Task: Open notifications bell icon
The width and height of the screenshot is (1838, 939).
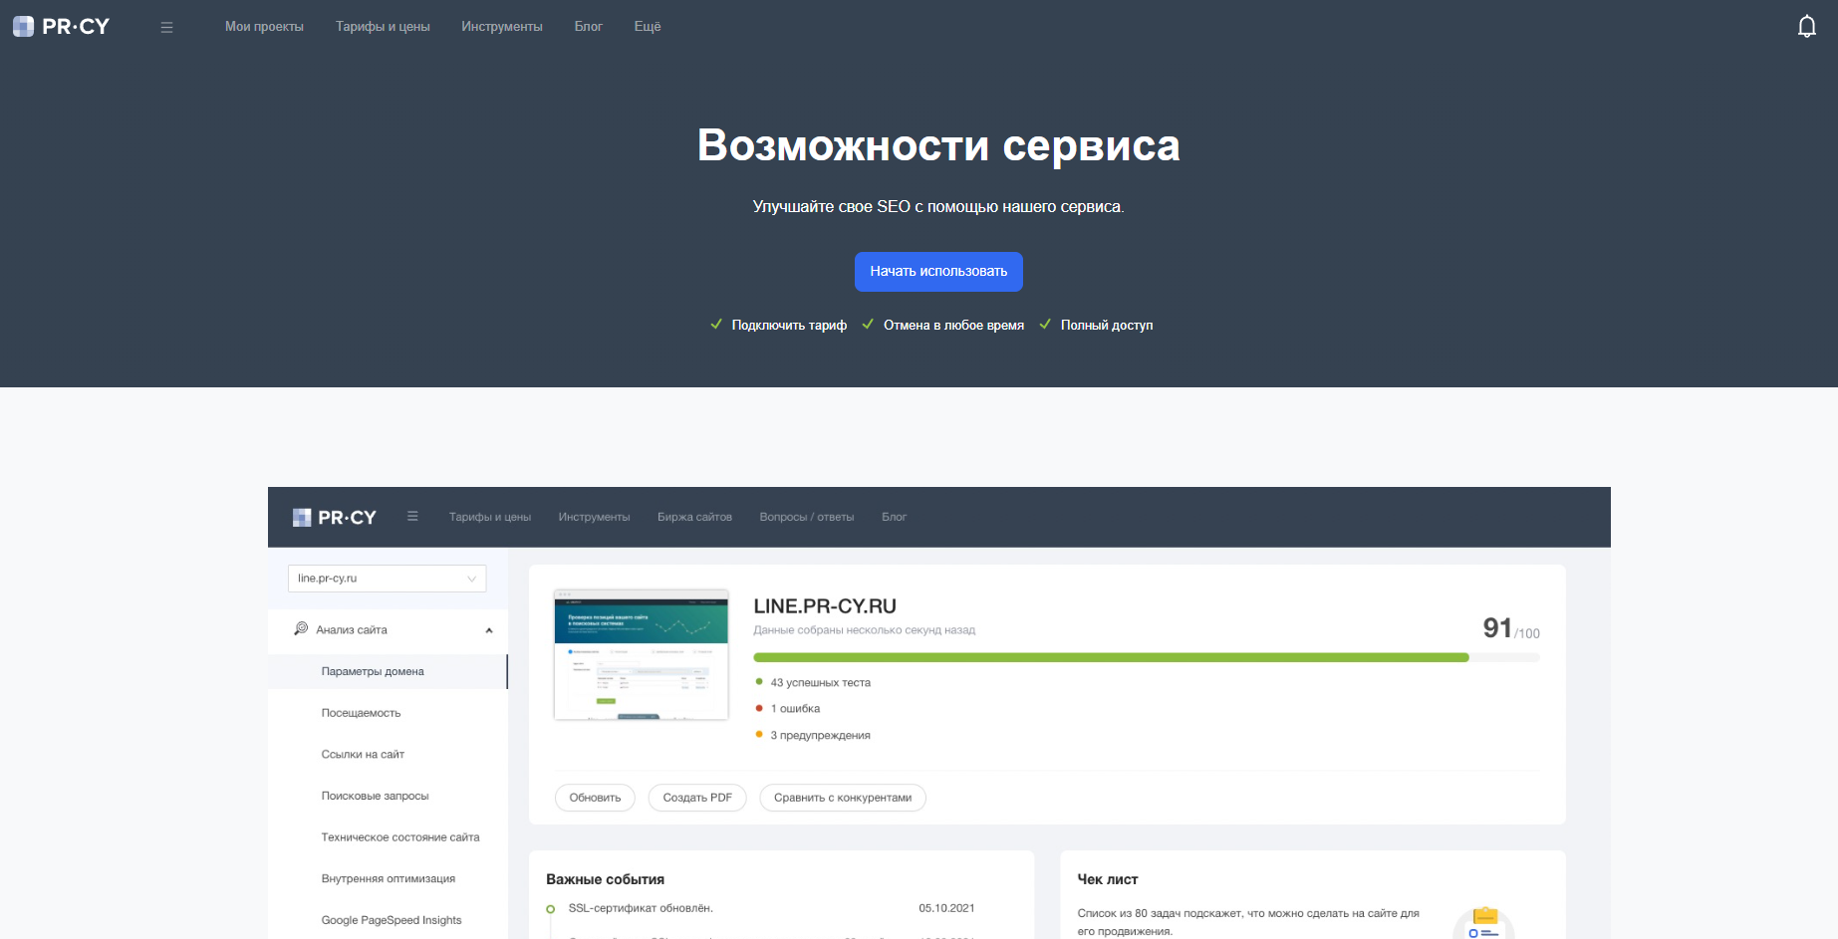Action: (1806, 27)
